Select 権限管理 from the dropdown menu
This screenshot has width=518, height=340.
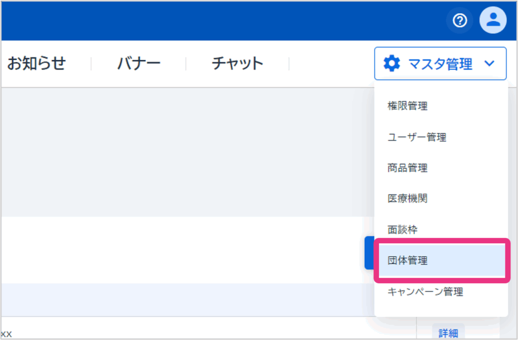coord(407,106)
